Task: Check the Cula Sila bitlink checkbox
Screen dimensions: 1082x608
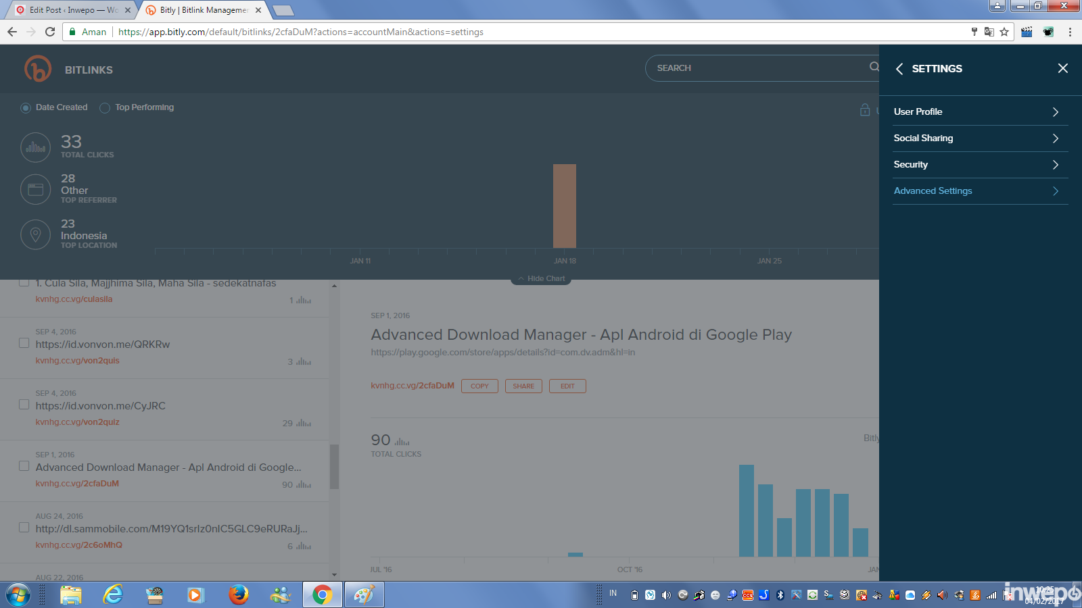Action: tap(24, 282)
